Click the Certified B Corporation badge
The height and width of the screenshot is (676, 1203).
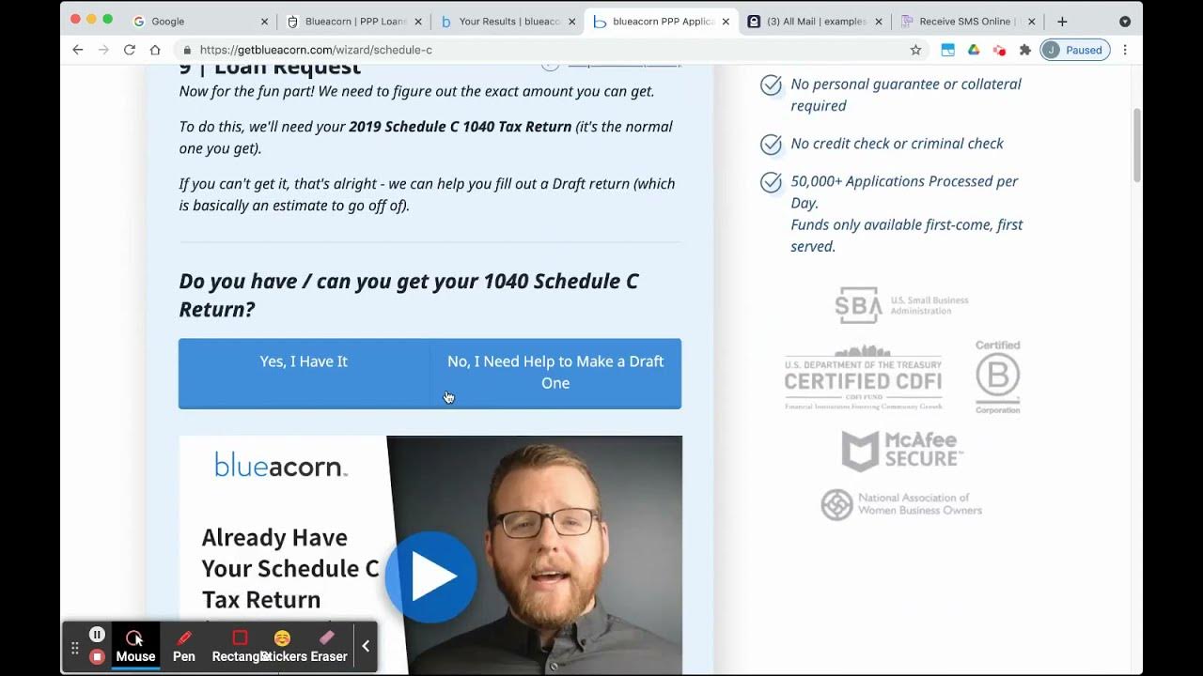pos(997,376)
